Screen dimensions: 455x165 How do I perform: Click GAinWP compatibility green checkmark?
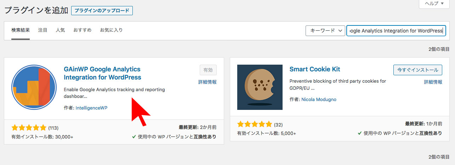(134, 136)
